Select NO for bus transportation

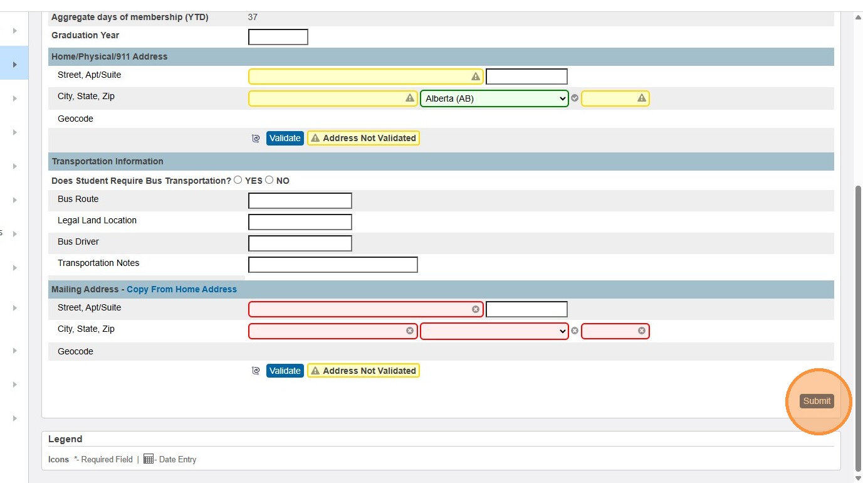pyautogui.click(x=269, y=180)
